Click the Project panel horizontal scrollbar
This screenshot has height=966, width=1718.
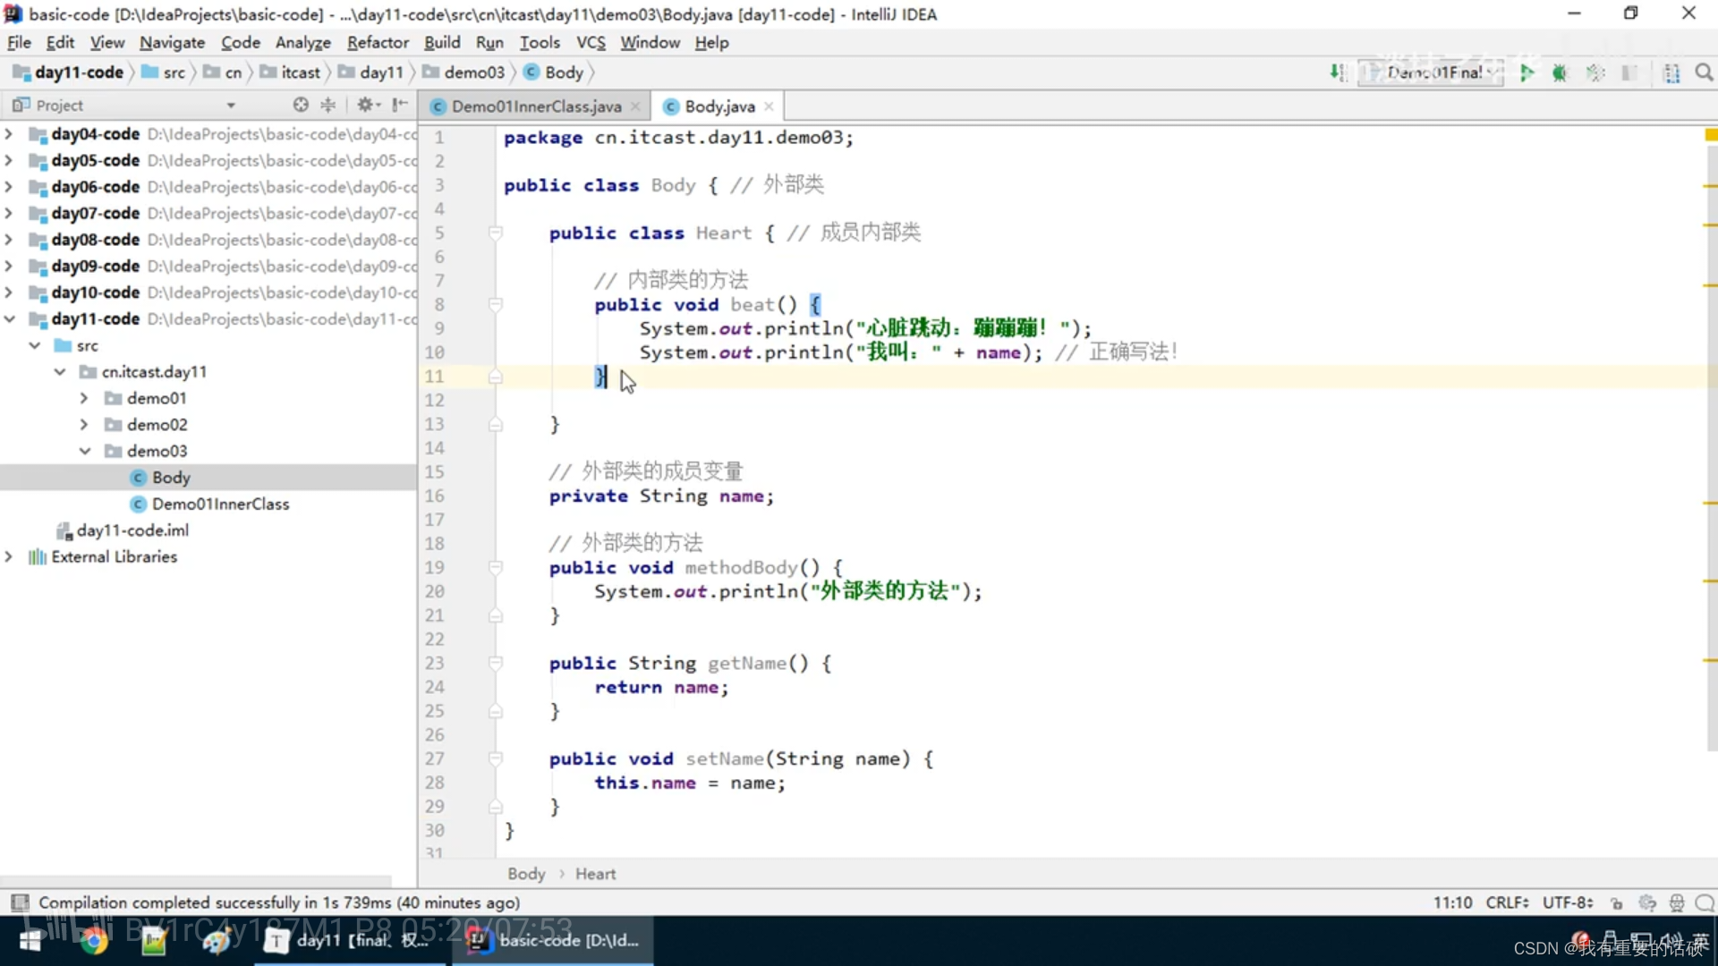[x=197, y=880]
